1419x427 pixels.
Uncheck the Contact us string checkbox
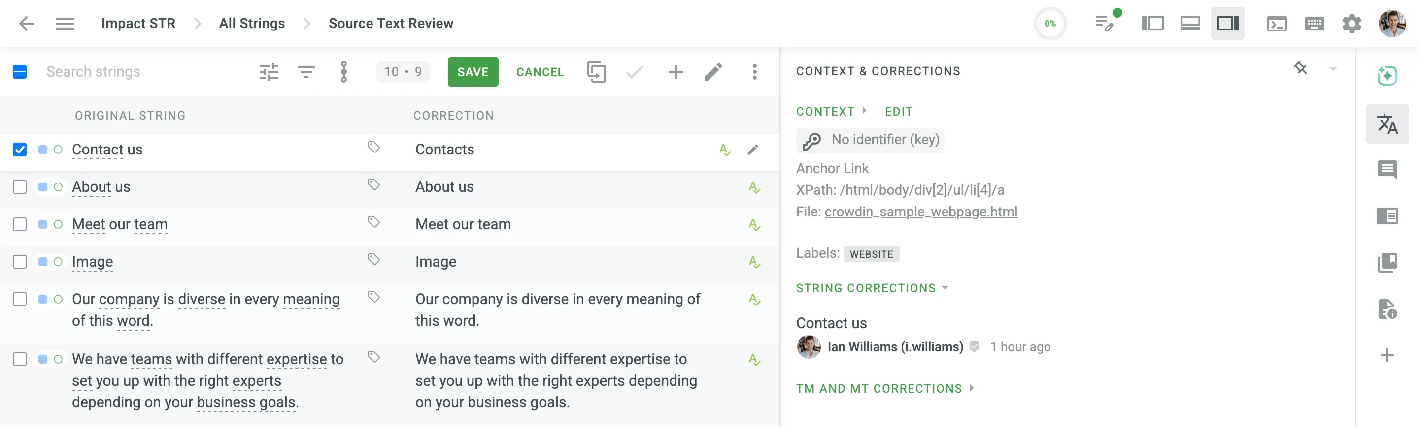[20, 150]
